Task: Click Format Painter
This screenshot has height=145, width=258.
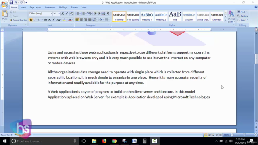Action: 18,20
